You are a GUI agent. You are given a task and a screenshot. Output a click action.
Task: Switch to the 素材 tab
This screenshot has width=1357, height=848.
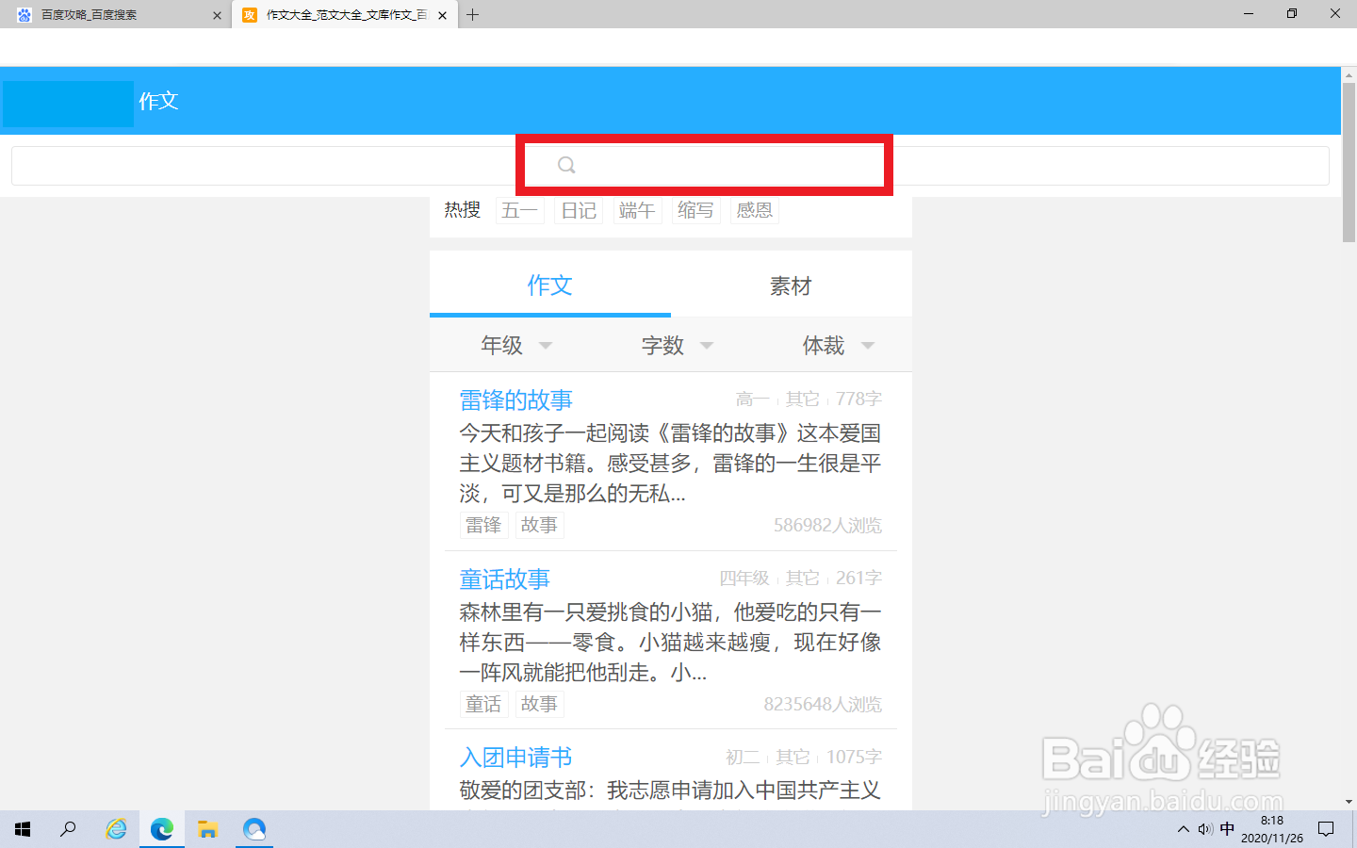point(791,285)
